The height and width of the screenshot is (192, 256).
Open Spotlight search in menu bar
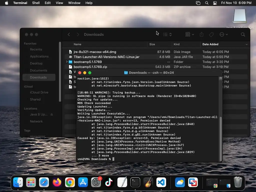click(207, 3)
